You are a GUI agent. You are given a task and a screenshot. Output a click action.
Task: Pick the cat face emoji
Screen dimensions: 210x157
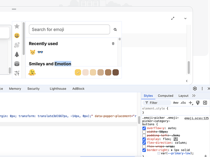33,52
